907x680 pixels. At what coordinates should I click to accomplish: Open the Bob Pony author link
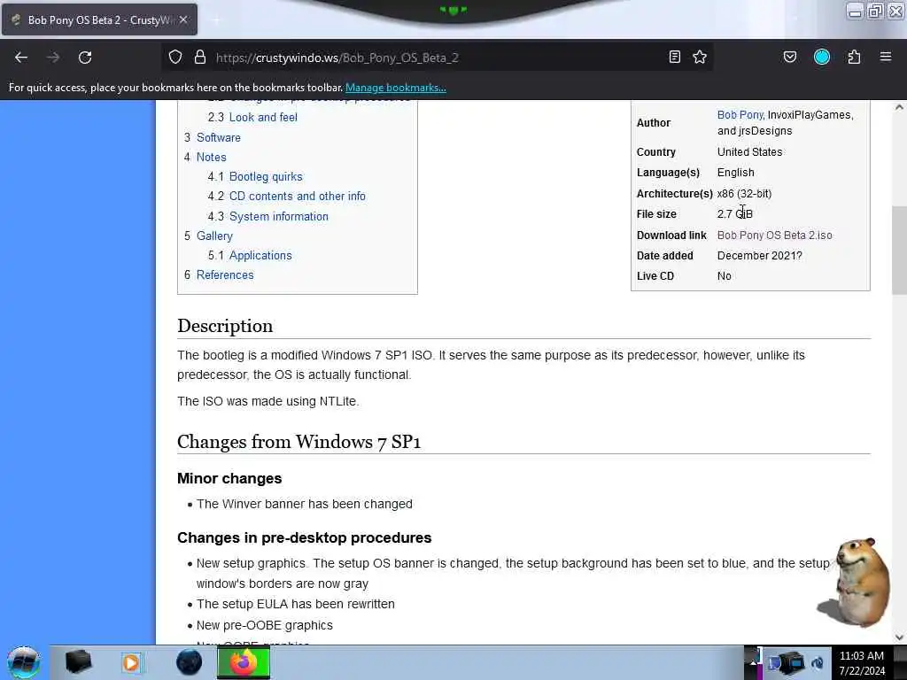click(x=740, y=115)
